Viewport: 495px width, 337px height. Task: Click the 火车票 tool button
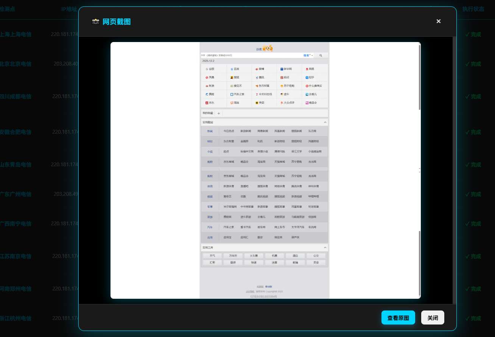(x=254, y=256)
